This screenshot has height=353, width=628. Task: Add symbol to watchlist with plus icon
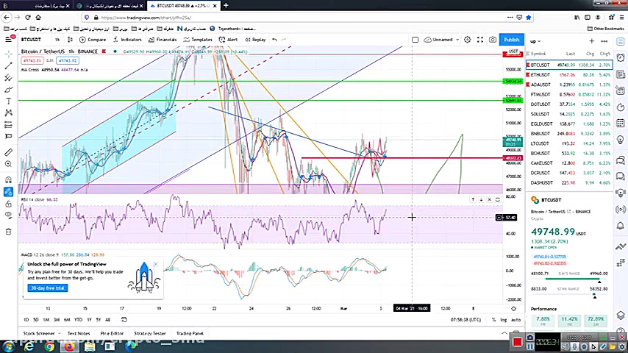(x=591, y=41)
